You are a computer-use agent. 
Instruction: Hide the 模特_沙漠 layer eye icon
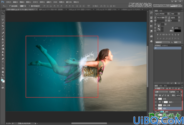[156, 105]
